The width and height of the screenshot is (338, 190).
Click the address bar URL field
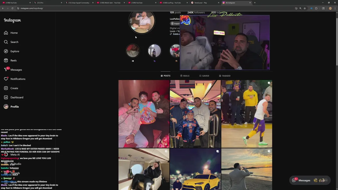click(x=156, y=8)
